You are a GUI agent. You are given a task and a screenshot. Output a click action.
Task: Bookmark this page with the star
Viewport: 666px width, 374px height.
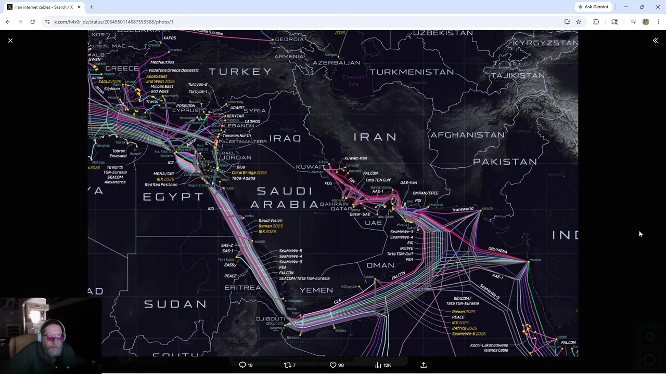click(x=579, y=22)
